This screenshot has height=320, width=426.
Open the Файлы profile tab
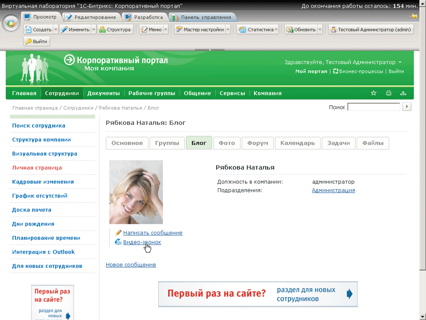coord(373,143)
